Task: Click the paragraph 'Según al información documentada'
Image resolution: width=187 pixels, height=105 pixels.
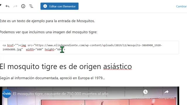Action: tap(52, 78)
